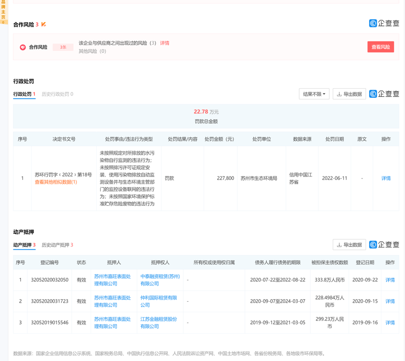Open 中泰融资租赁(苏州)有限公司 company link
Screen dimensions: 405x361
(x=160, y=280)
